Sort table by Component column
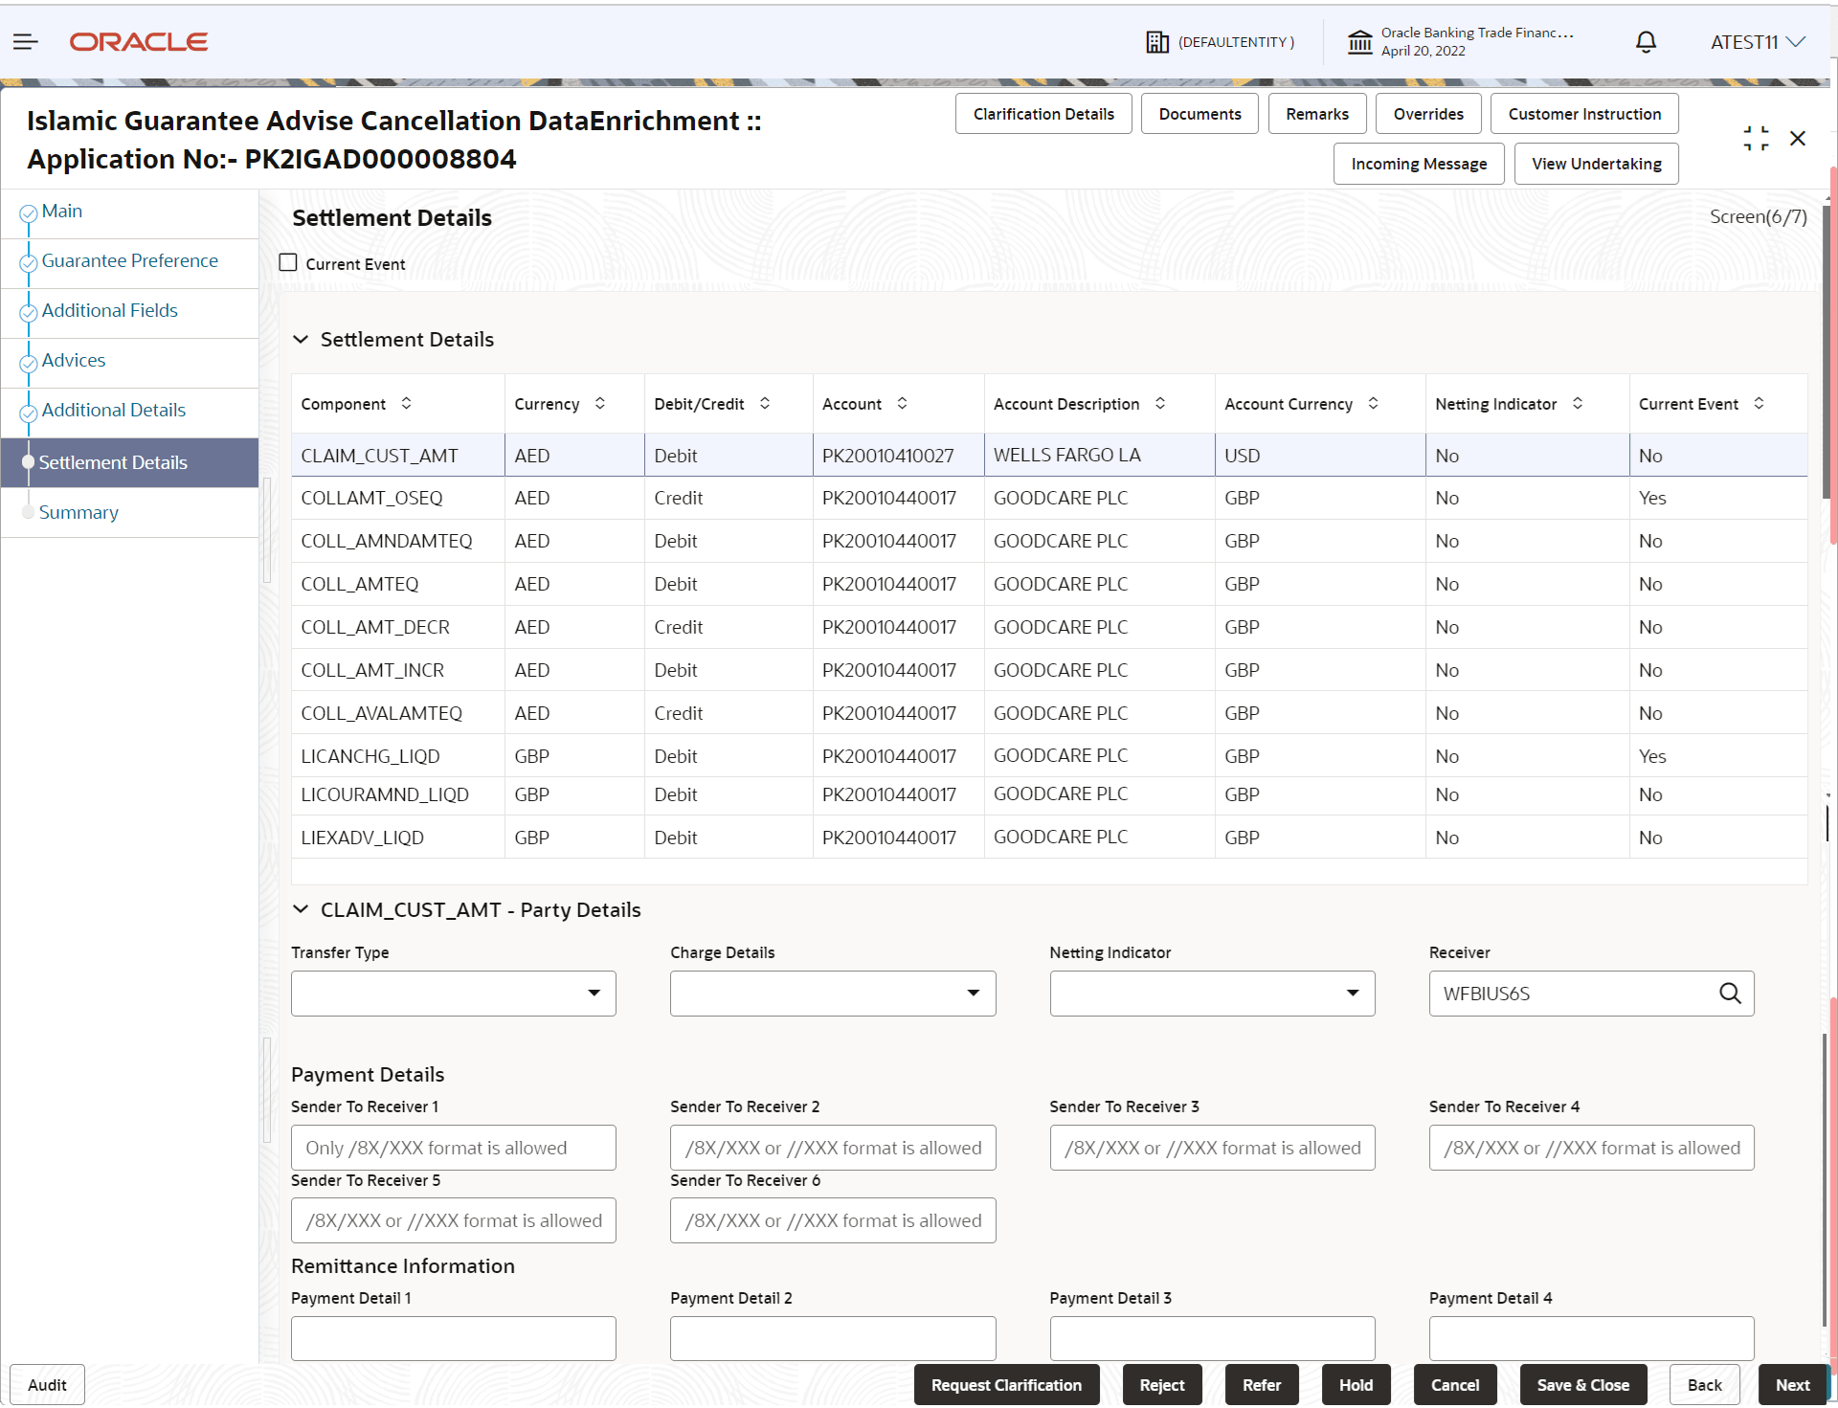Screen dimensions: 1838x1408 [x=406, y=404]
